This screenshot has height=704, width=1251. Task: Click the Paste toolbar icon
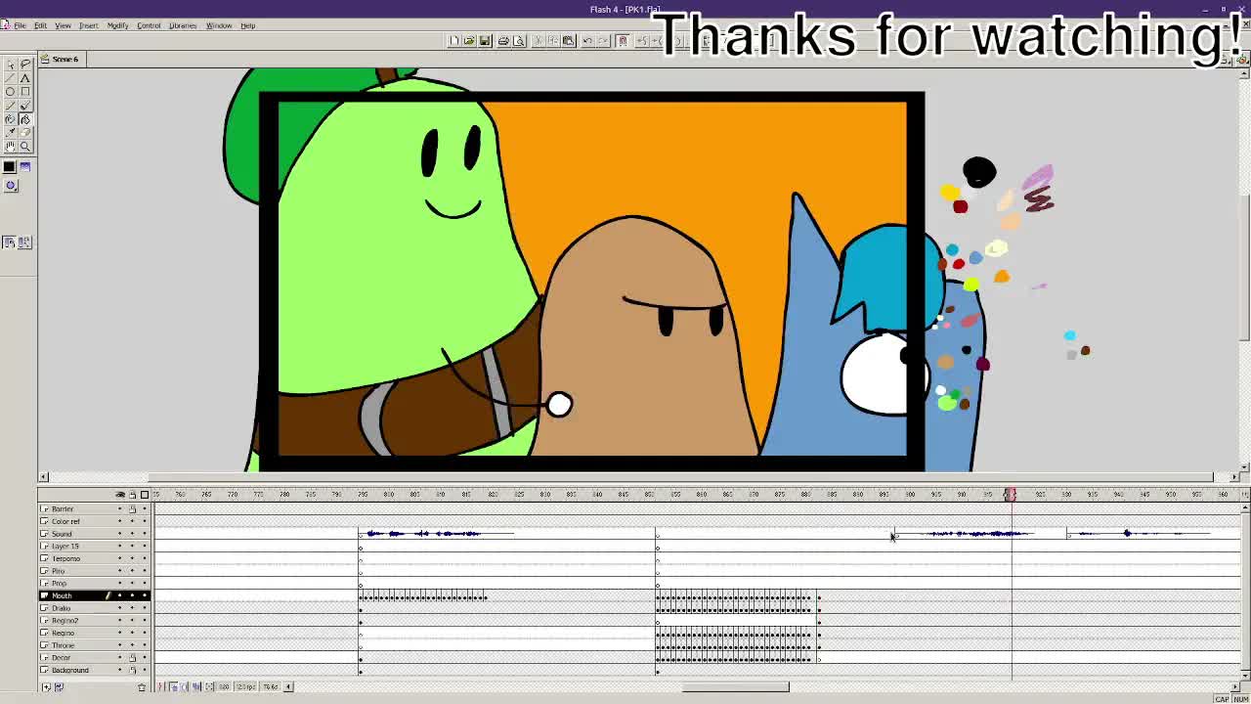pyautogui.click(x=568, y=41)
